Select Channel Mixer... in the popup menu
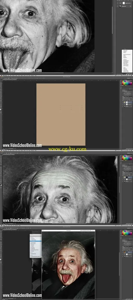 (x=126, y=65)
